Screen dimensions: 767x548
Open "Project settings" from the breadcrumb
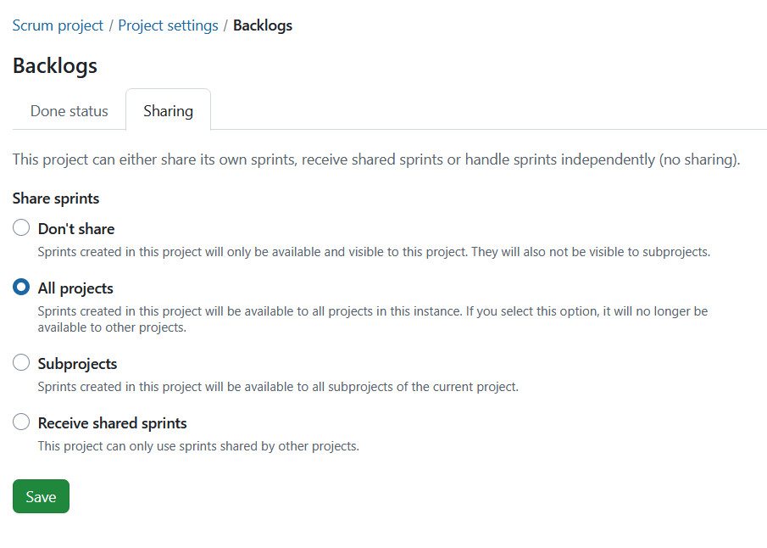(168, 25)
